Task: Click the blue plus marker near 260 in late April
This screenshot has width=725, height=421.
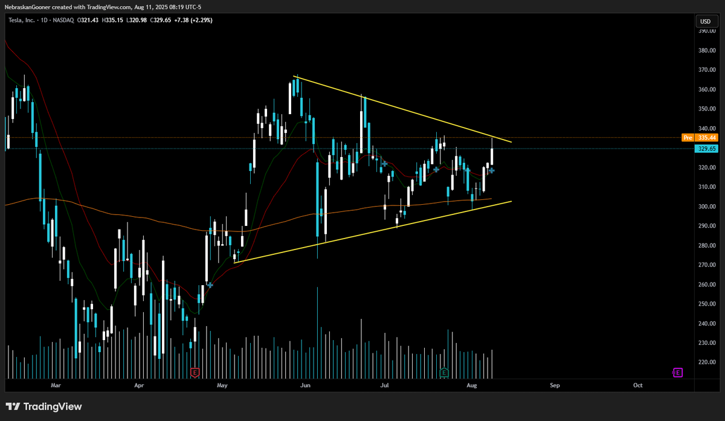Action: (x=210, y=284)
